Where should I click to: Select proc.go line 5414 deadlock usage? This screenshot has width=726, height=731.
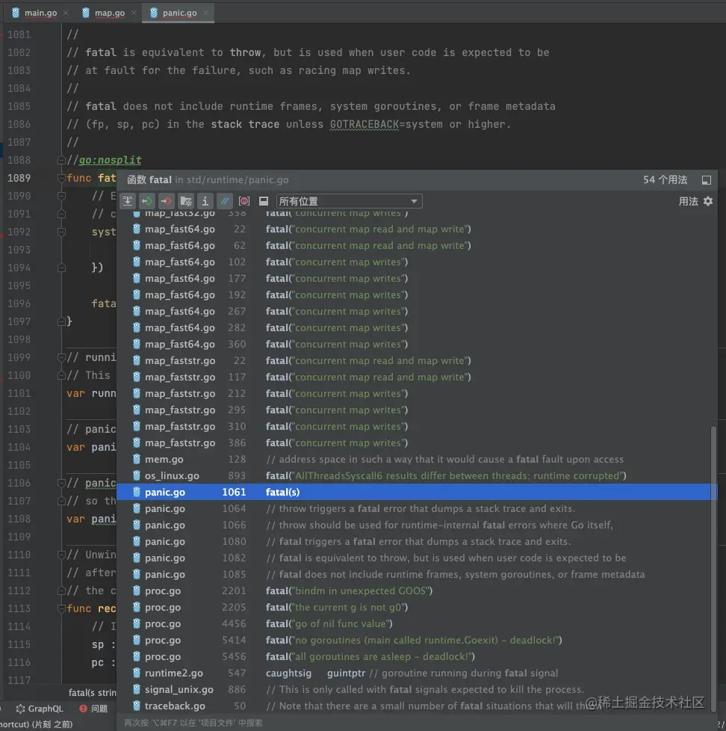[414, 640]
